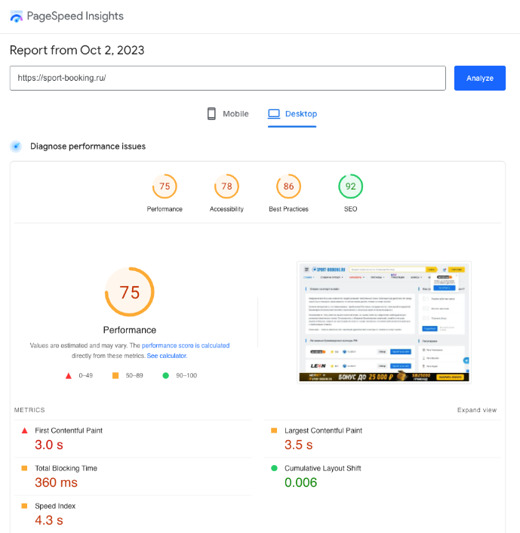
Task: Select the SEO 92 score gauge
Action: pos(350,186)
